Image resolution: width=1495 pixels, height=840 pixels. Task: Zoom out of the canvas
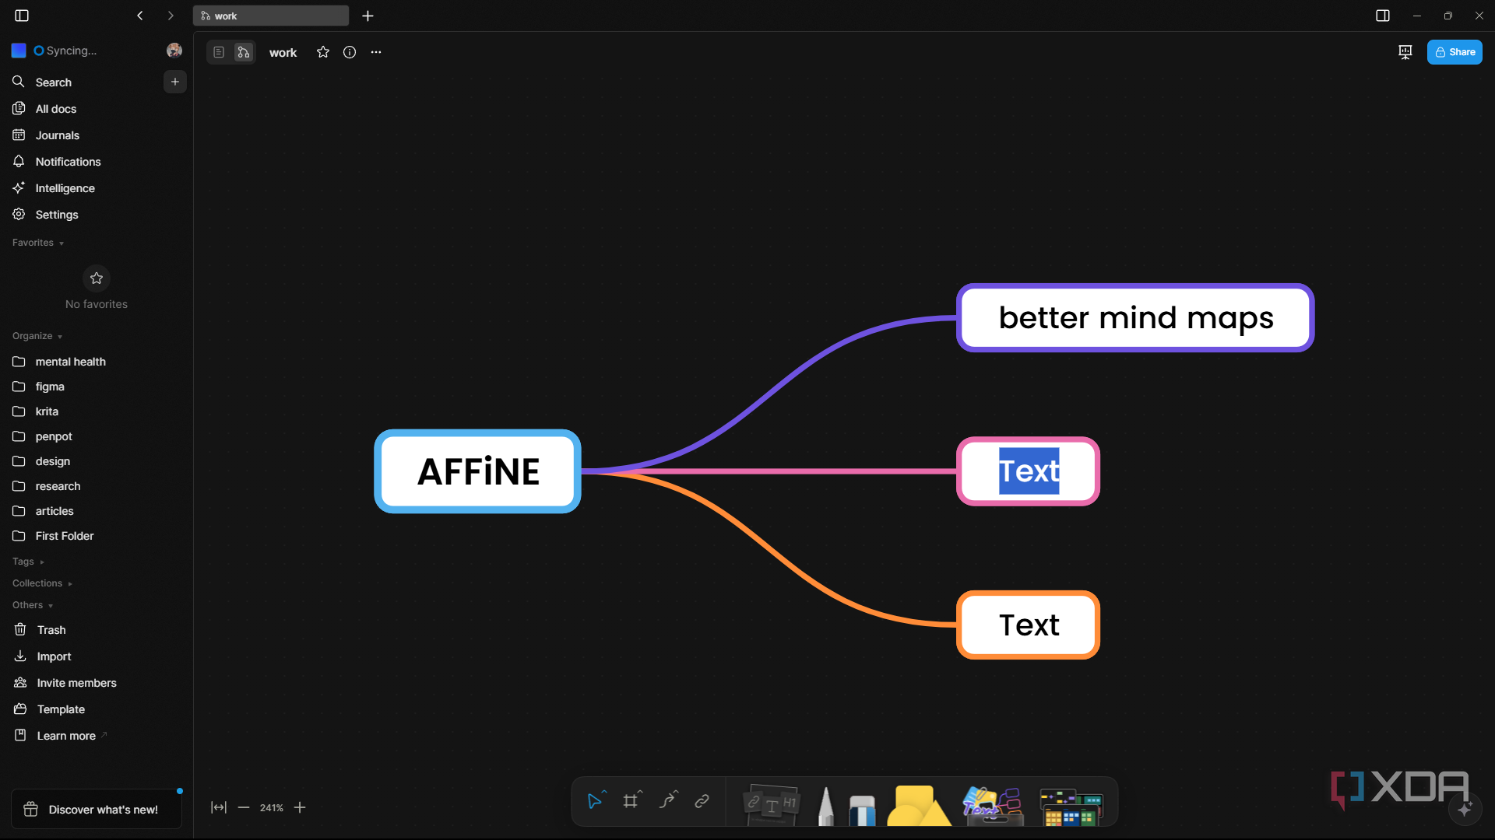tap(244, 808)
